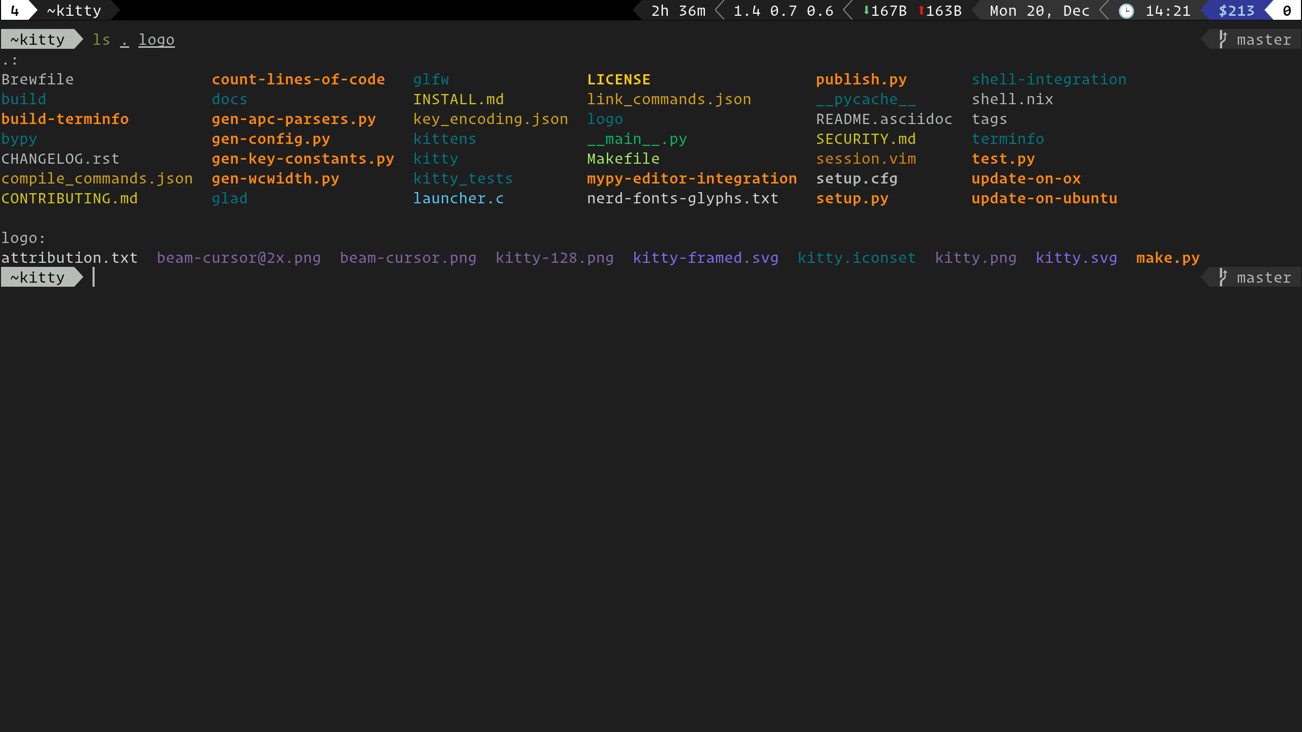This screenshot has width=1302, height=732.
Task: Click the underlined logo argument
Action: [x=156, y=40]
